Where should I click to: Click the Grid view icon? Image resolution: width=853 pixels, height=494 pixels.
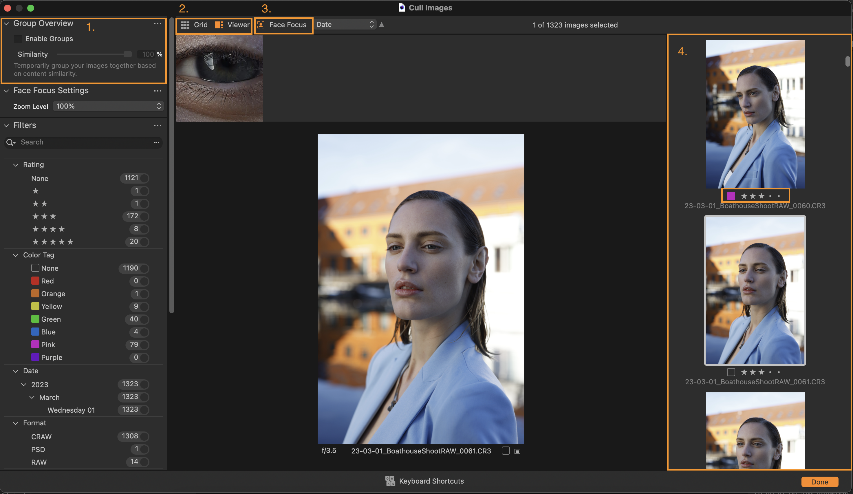185,25
